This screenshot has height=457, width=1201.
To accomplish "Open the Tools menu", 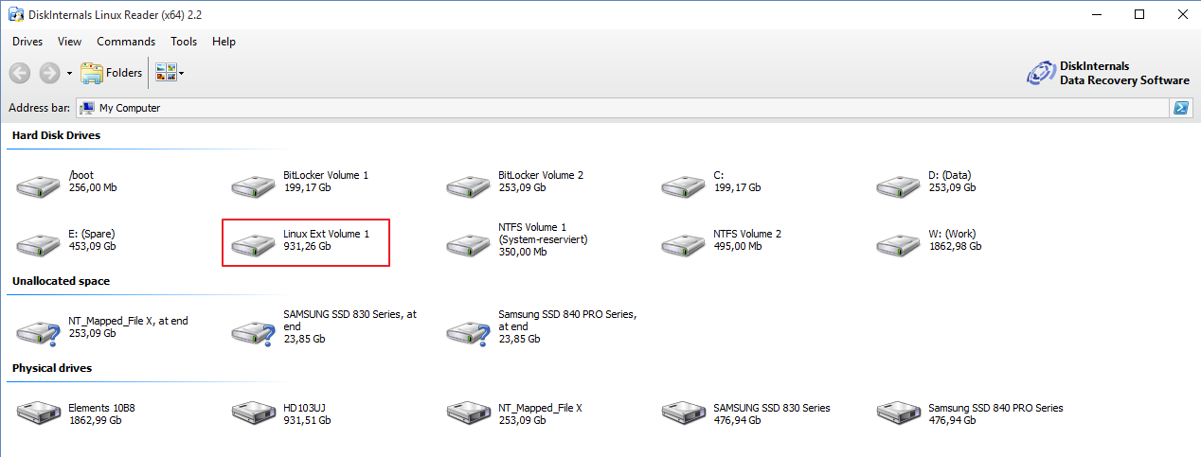I will coord(184,42).
